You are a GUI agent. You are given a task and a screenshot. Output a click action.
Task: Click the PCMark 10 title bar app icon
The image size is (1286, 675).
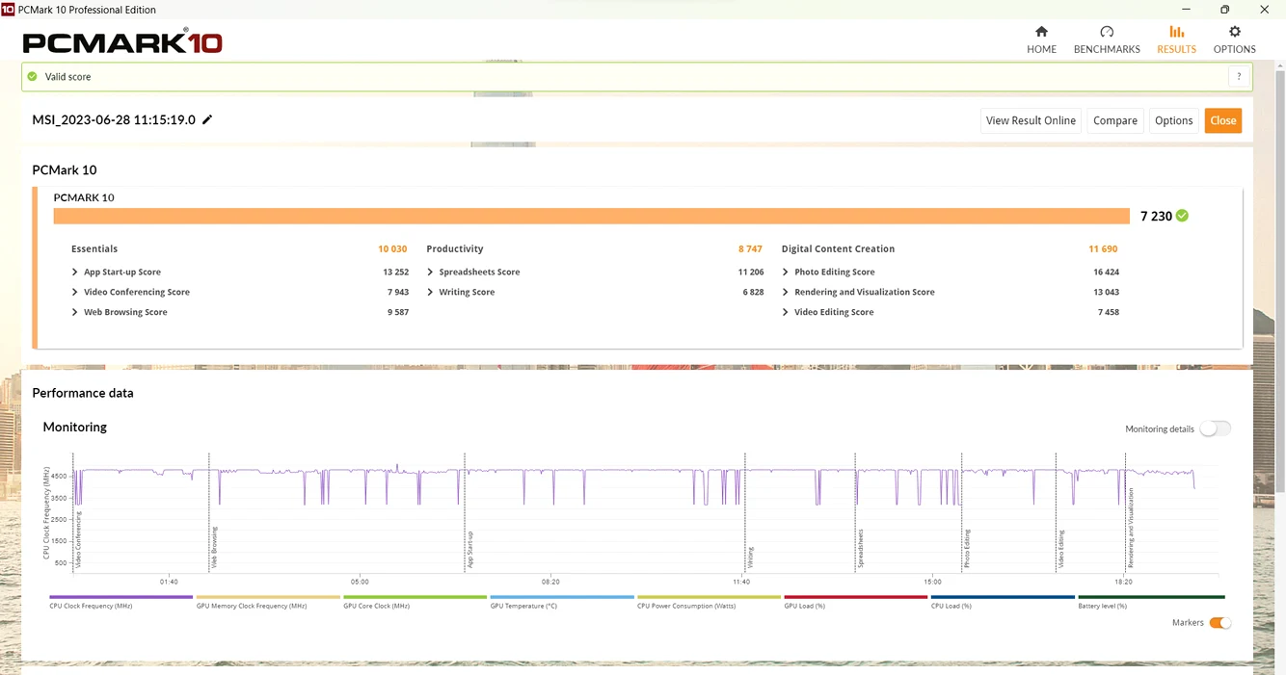point(8,9)
